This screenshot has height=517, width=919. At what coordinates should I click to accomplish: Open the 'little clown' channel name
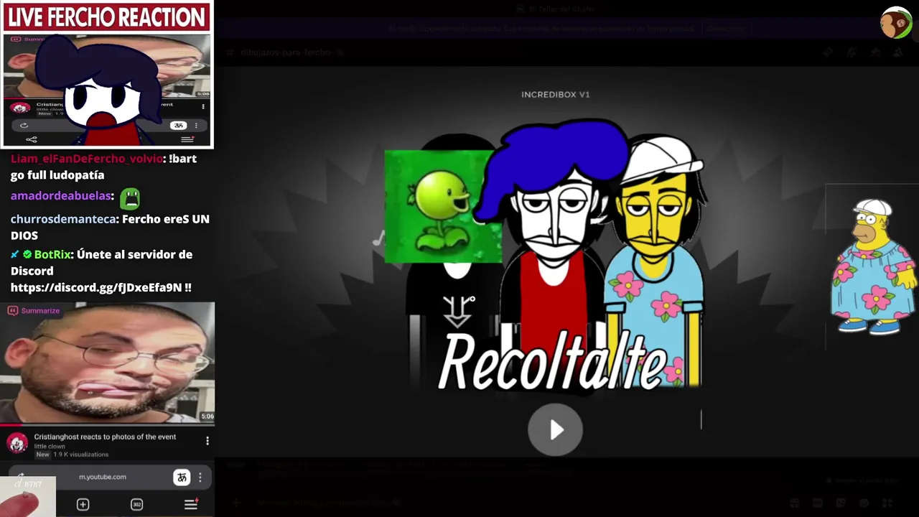click(x=50, y=446)
